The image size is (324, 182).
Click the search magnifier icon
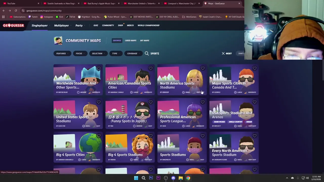(x=147, y=53)
